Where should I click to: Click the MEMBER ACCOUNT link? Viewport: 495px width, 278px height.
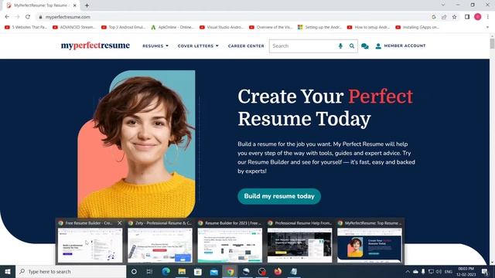click(x=405, y=46)
